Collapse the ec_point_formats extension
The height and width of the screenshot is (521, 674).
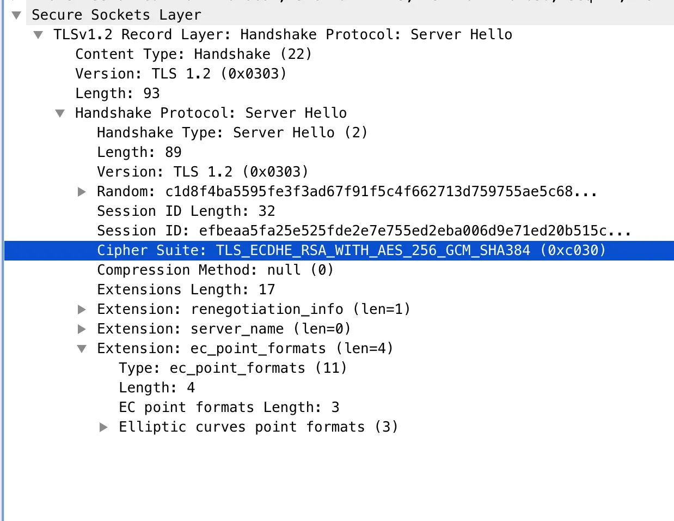[82, 349]
